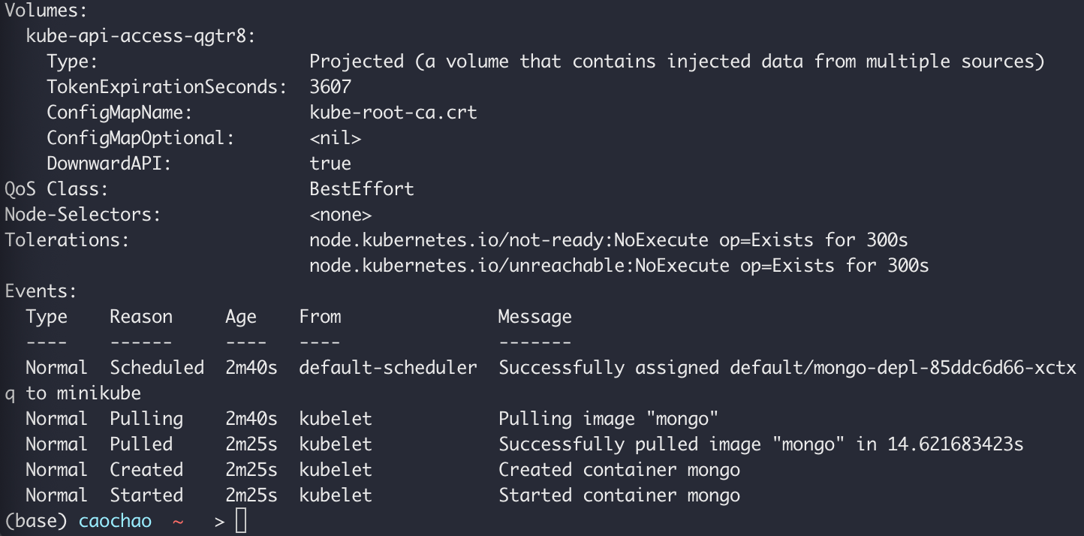The image size is (1084, 536).
Task: Click the unreachable:NoExecute toleration line
Action: (x=619, y=266)
